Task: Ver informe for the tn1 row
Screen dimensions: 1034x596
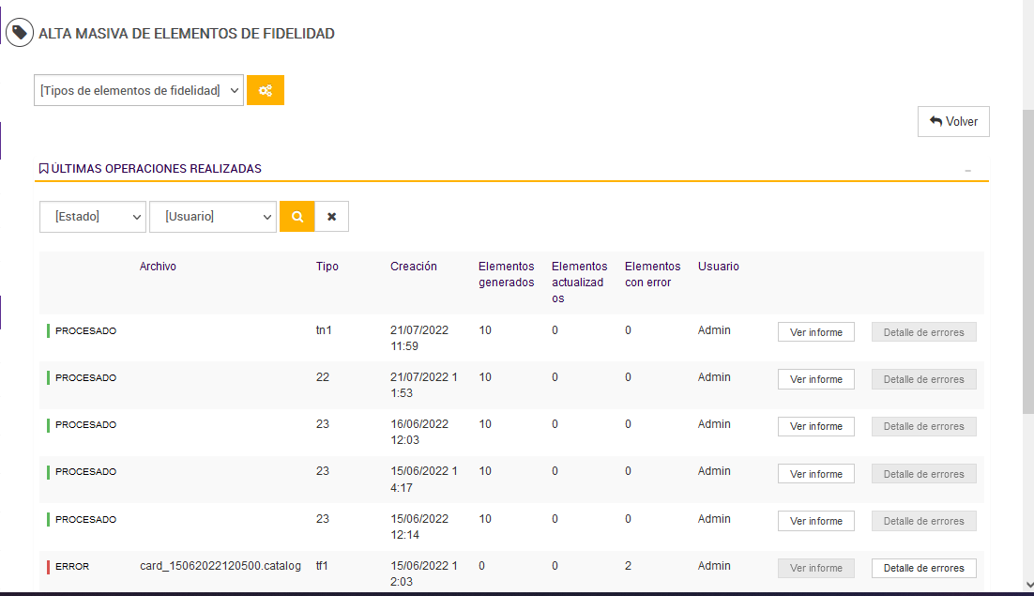Action: (x=816, y=332)
